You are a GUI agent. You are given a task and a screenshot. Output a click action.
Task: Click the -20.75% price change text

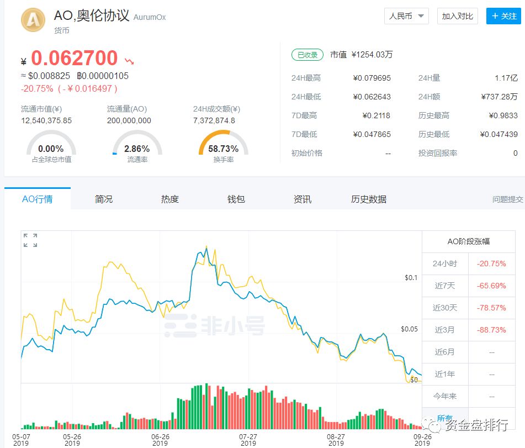(x=37, y=89)
